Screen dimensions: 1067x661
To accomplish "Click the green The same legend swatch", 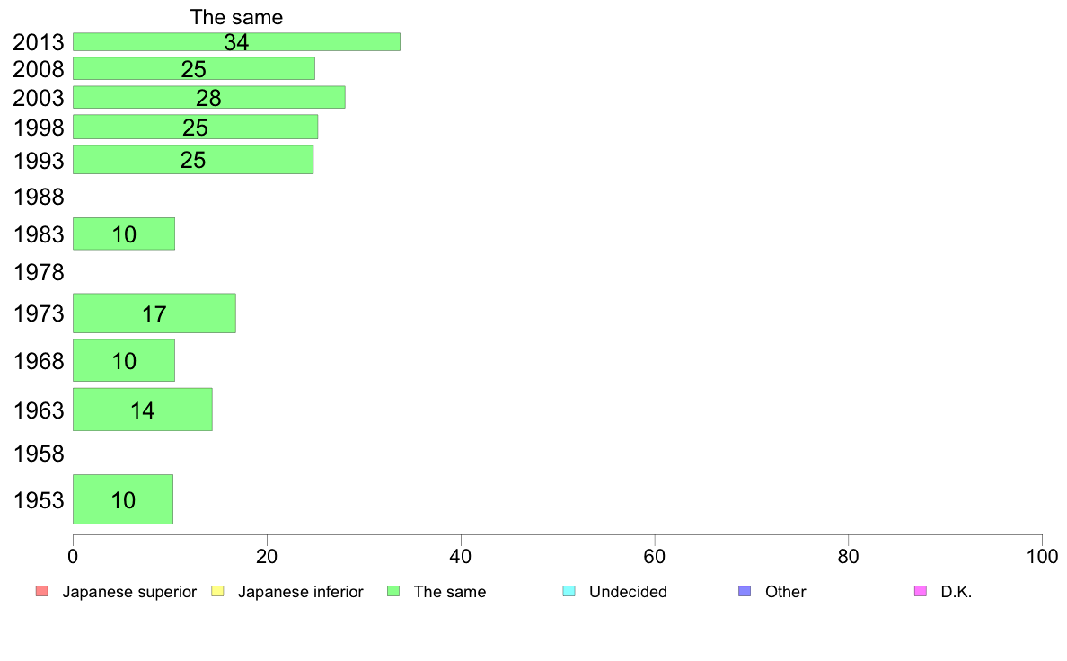I will (393, 591).
